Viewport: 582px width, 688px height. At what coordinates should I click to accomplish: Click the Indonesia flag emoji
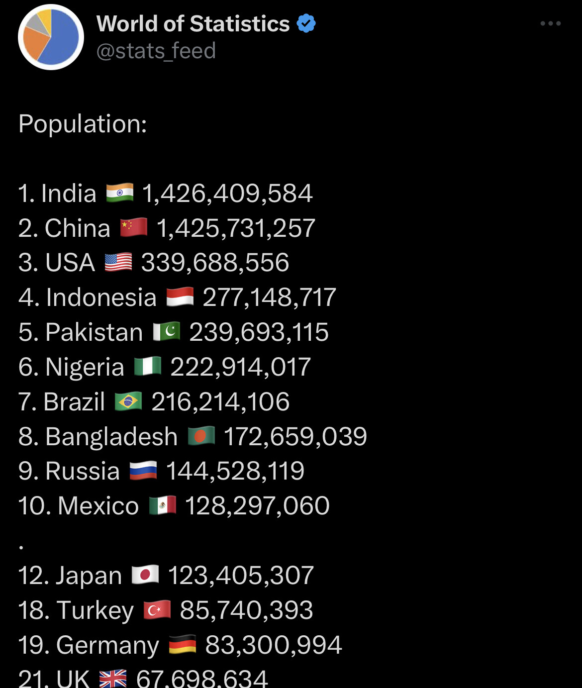pos(180,297)
